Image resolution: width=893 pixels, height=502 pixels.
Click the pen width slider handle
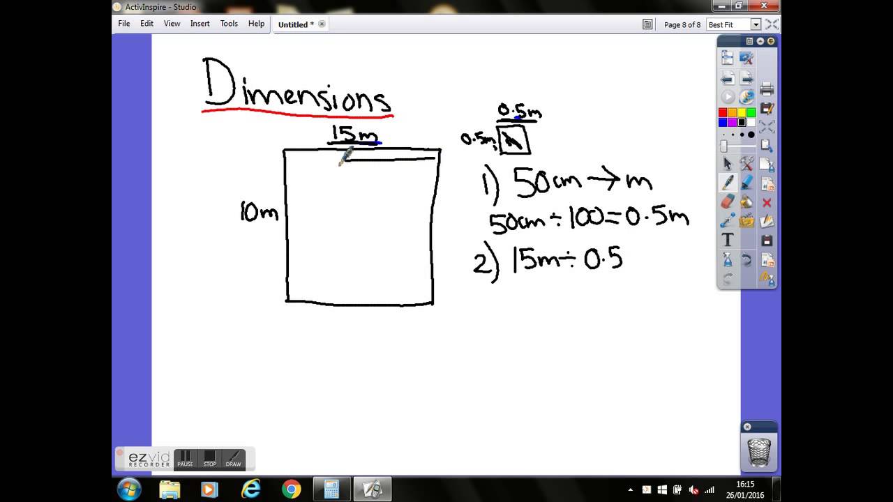click(x=724, y=146)
